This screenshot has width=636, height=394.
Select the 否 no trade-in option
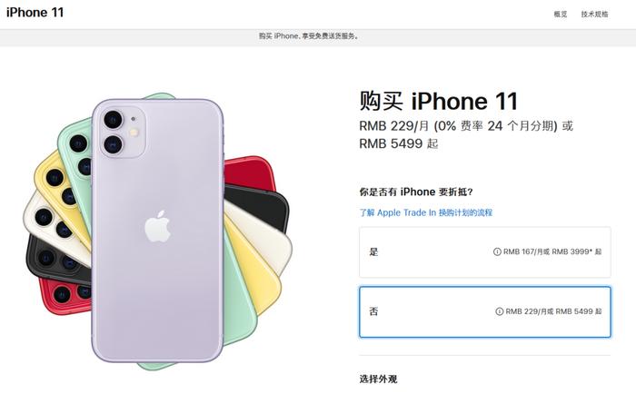484,311
